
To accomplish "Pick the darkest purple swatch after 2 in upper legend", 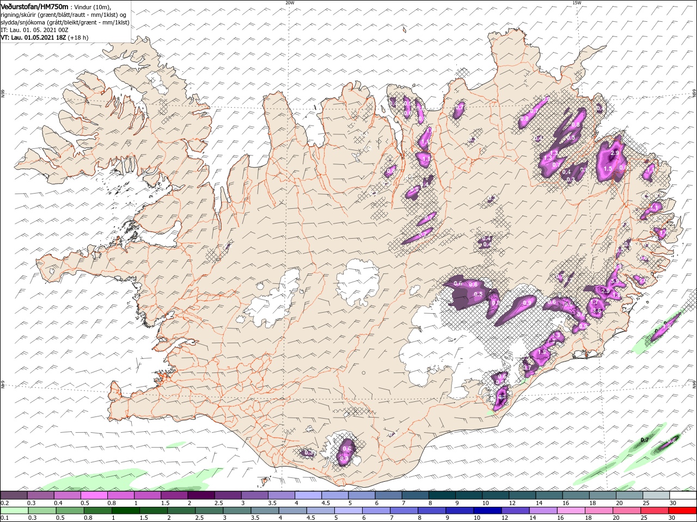I will 201,495.
